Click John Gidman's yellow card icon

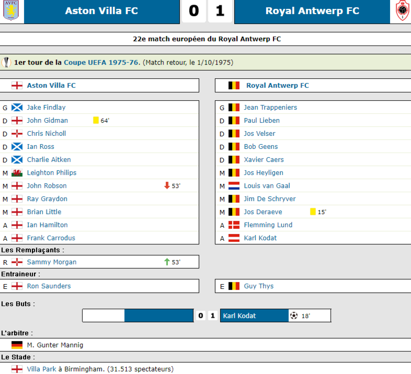point(96,120)
